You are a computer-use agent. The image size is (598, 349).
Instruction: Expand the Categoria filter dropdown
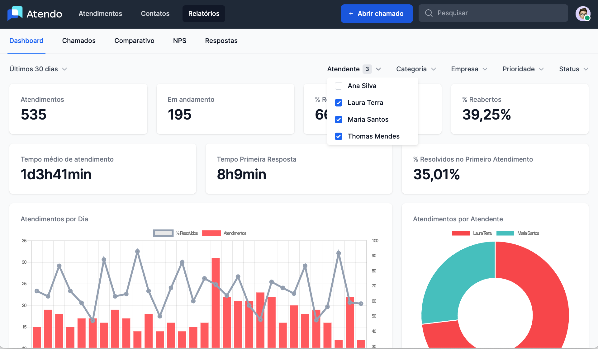coord(416,69)
